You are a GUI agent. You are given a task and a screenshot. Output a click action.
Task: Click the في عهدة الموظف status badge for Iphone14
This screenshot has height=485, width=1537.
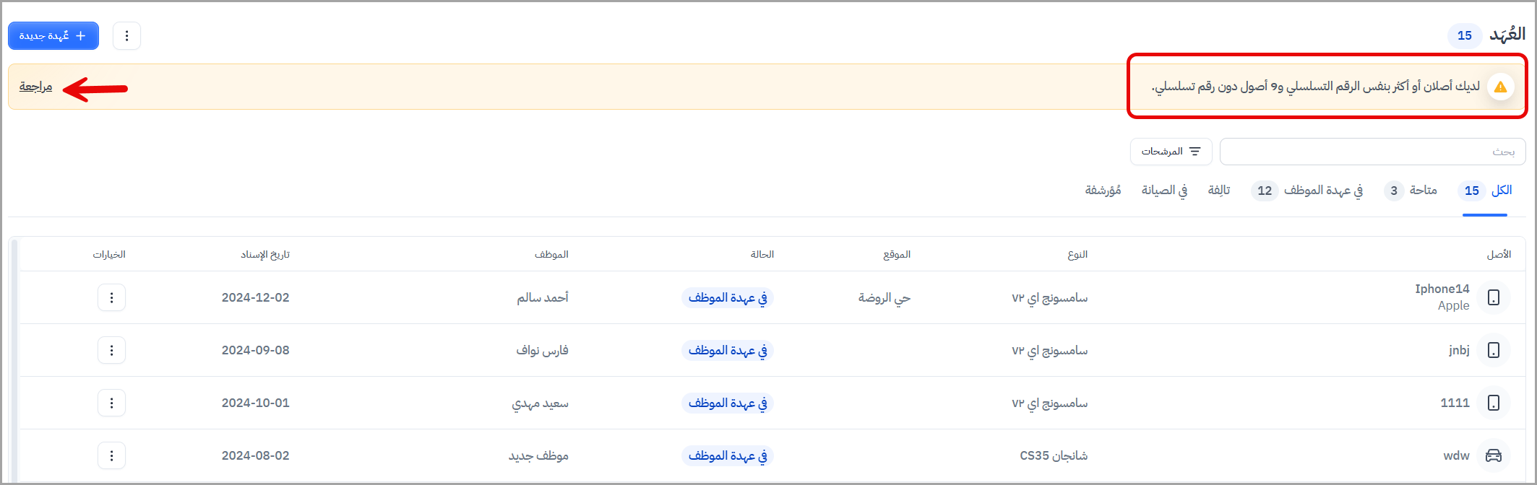pyautogui.click(x=727, y=297)
